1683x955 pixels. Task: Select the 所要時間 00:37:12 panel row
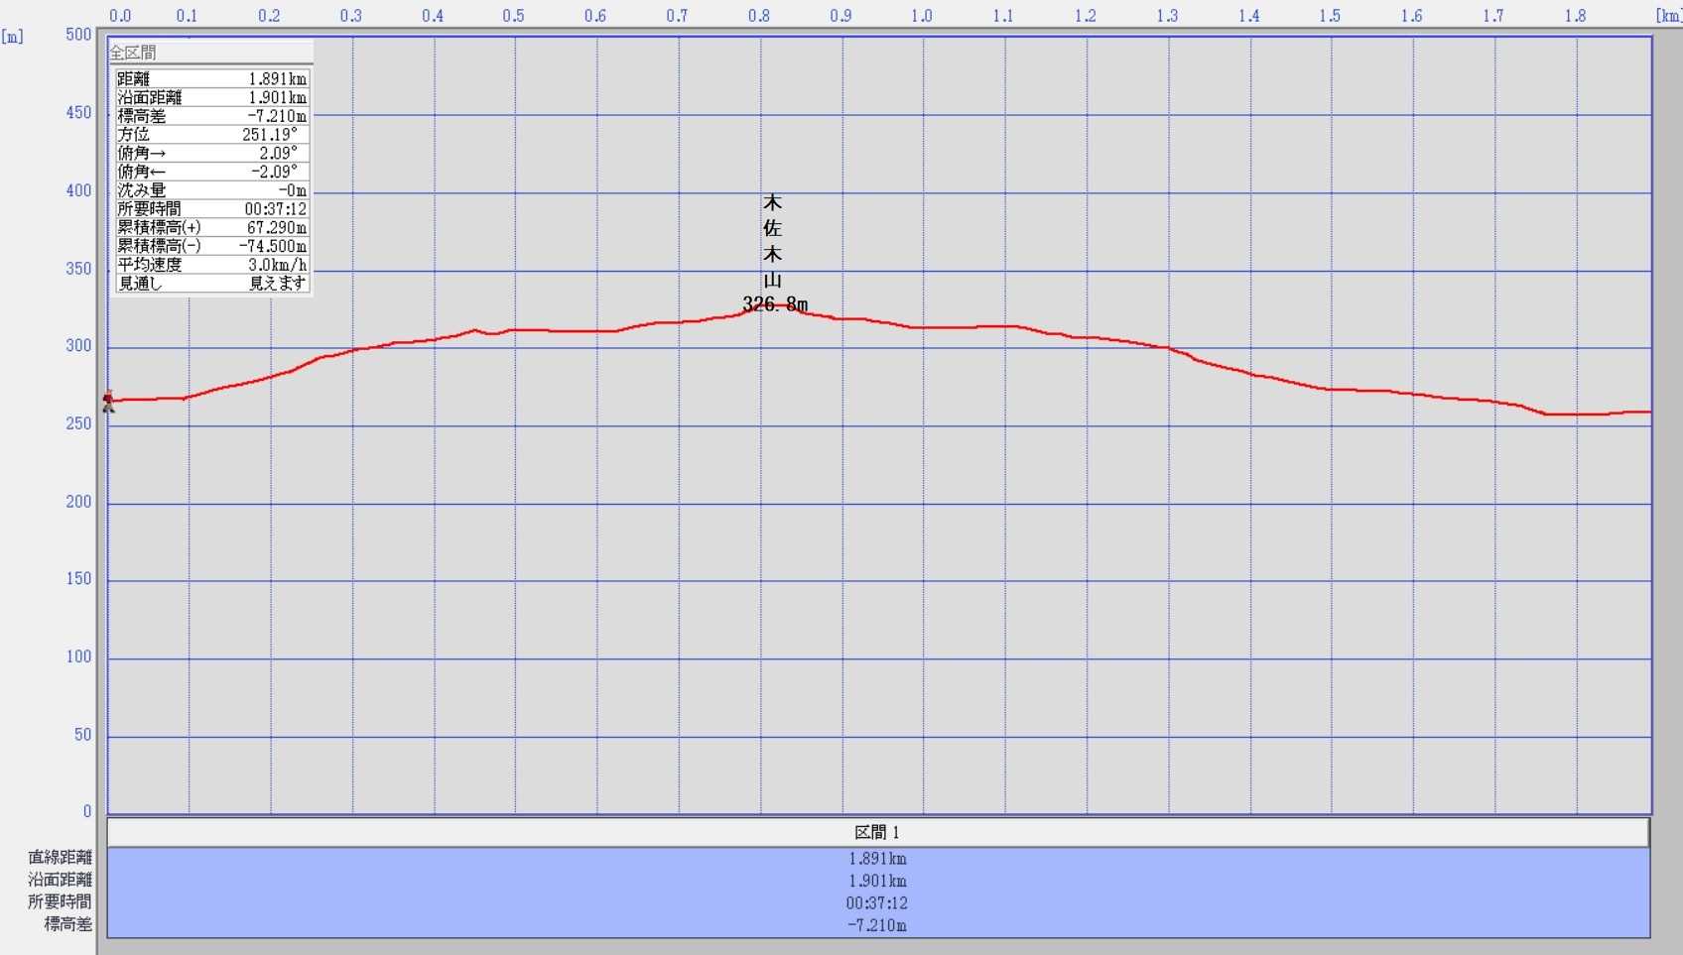pyautogui.click(x=211, y=209)
